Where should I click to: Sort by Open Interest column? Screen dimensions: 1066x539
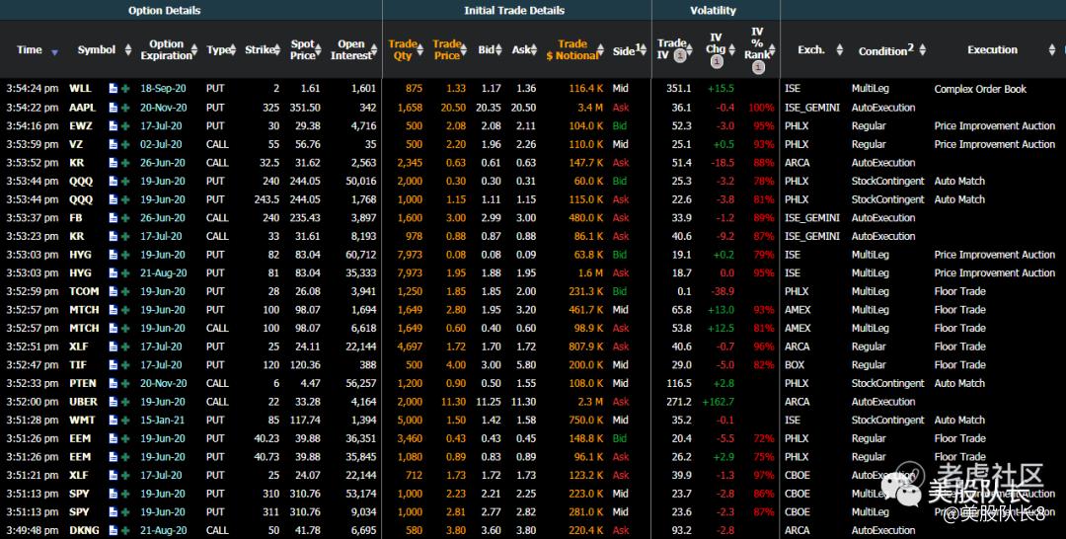(351, 49)
